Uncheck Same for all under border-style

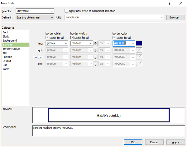(47, 38)
